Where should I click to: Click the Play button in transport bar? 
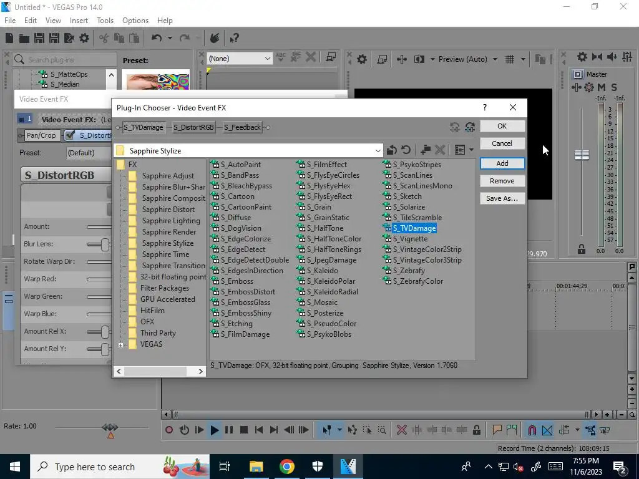215,430
